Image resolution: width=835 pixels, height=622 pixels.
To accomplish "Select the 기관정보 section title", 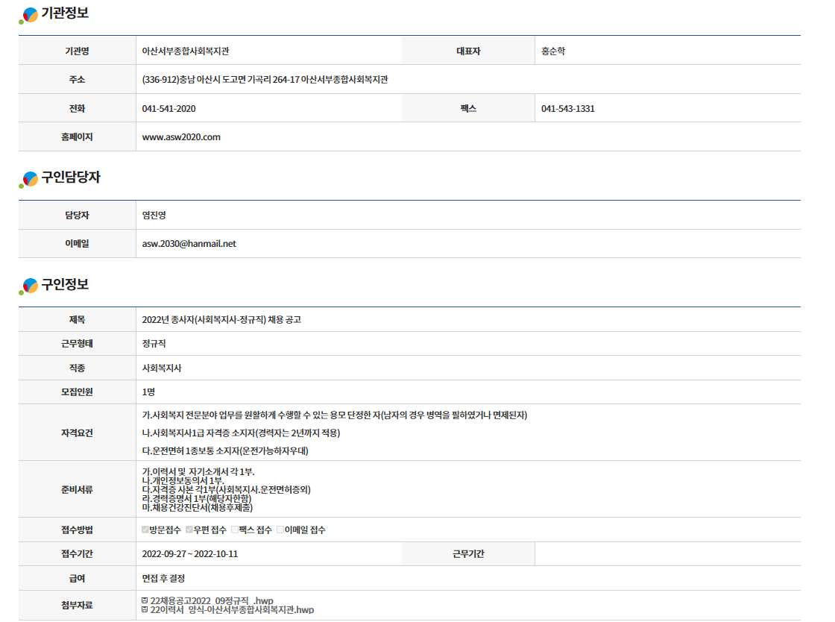I will point(65,13).
